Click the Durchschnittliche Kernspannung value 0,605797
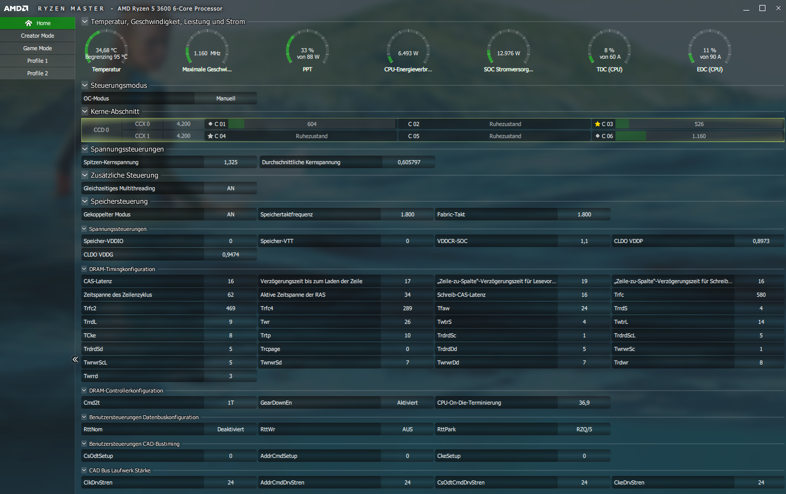The height and width of the screenshot is (494, 786). pyautogui.click(x=409, y=162)
